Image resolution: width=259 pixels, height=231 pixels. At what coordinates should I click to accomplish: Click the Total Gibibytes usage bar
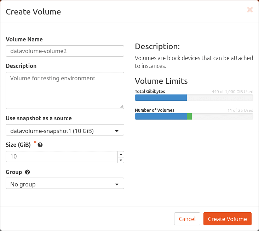194,98
